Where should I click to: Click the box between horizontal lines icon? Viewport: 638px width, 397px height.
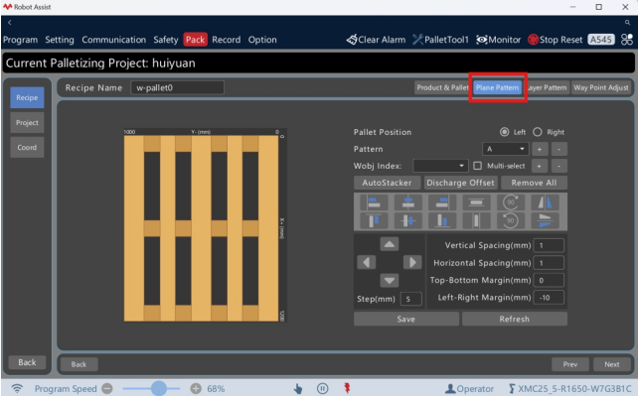point(476,202)
